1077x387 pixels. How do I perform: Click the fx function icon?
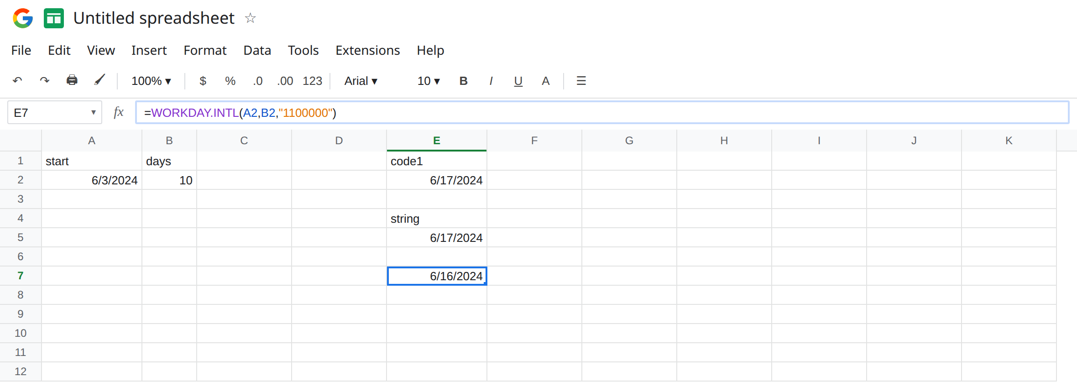coord(119,112)
